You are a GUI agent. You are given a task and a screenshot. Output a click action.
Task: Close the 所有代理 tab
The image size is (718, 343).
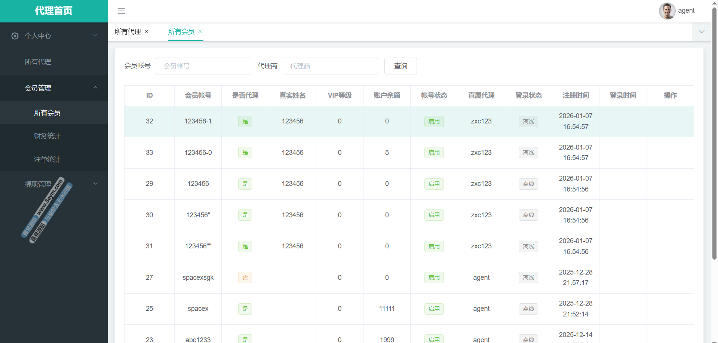[x=147, y=31]
